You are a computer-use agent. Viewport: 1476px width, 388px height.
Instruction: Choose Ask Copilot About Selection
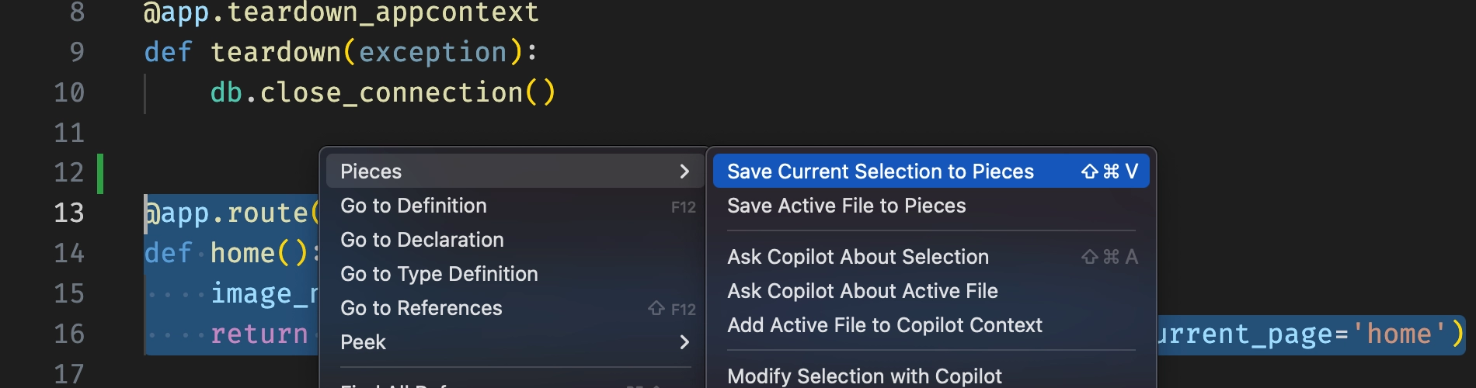(858, 257)
